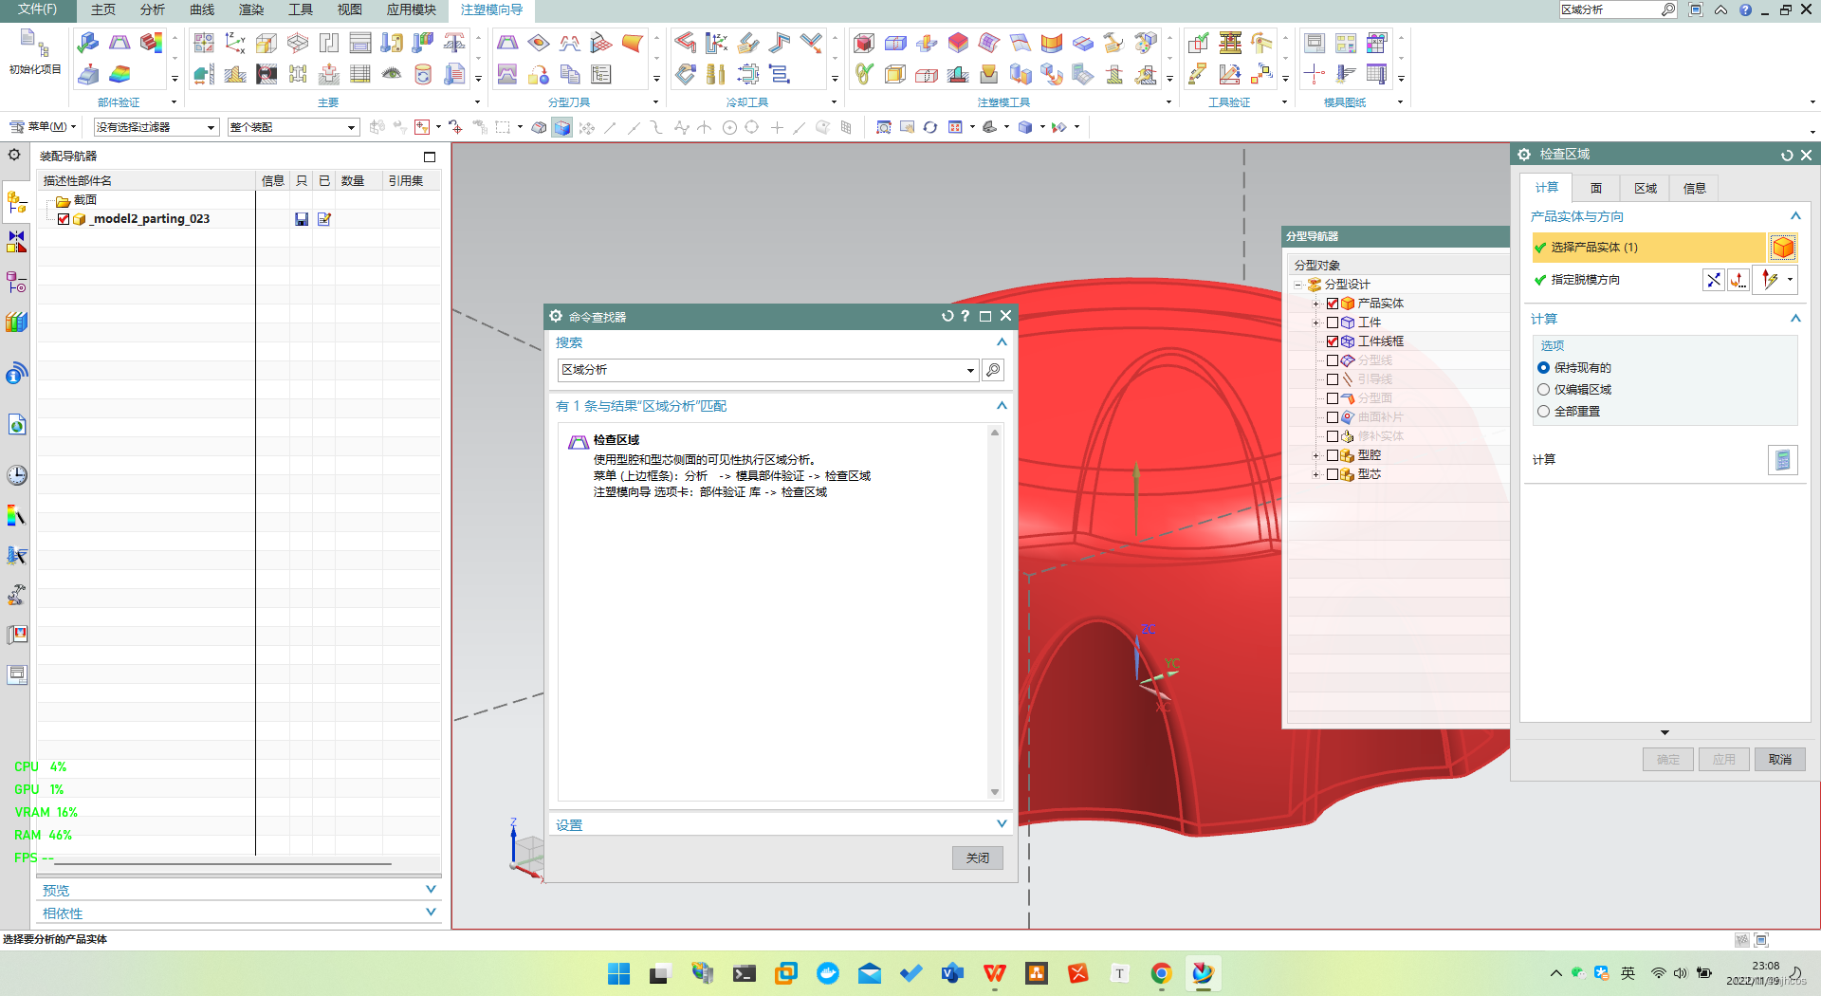This screenshot has width=1821, height=996.
Task: Switch to the 信息 tab in 检查区域
Action: click(x=1695, y=189)
